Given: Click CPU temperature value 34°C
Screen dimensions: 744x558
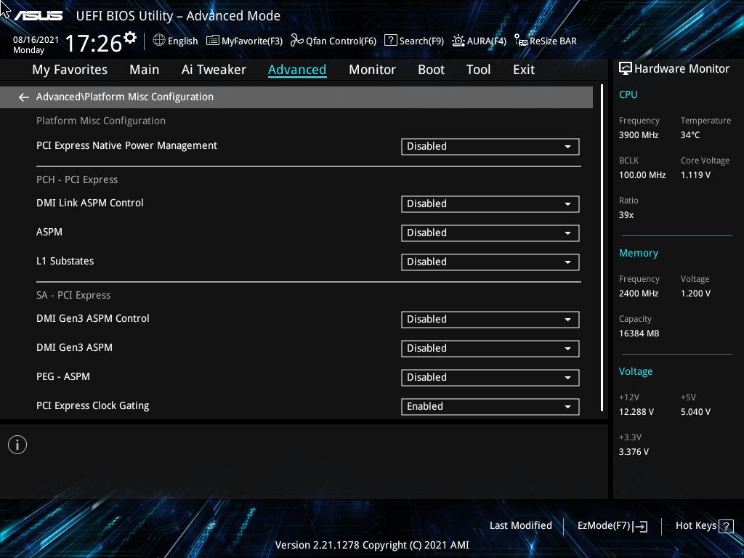Looking at the screenshot, I should click(x=690, y=135).
